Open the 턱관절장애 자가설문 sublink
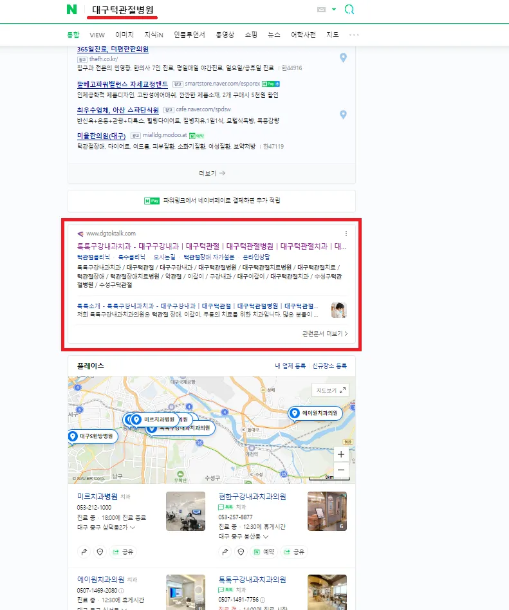The image size is (509, 610). (x=209, y=257)
